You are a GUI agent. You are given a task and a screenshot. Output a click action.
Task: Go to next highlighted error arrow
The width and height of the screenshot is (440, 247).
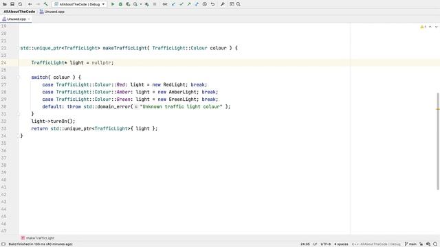(436, 27)
